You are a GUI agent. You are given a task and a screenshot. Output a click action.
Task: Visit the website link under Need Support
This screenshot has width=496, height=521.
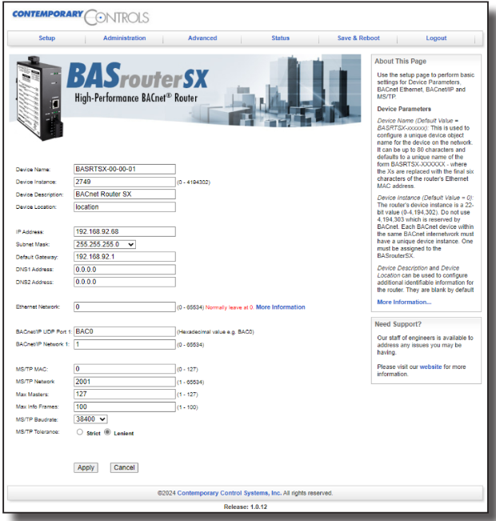coord(430,366)
